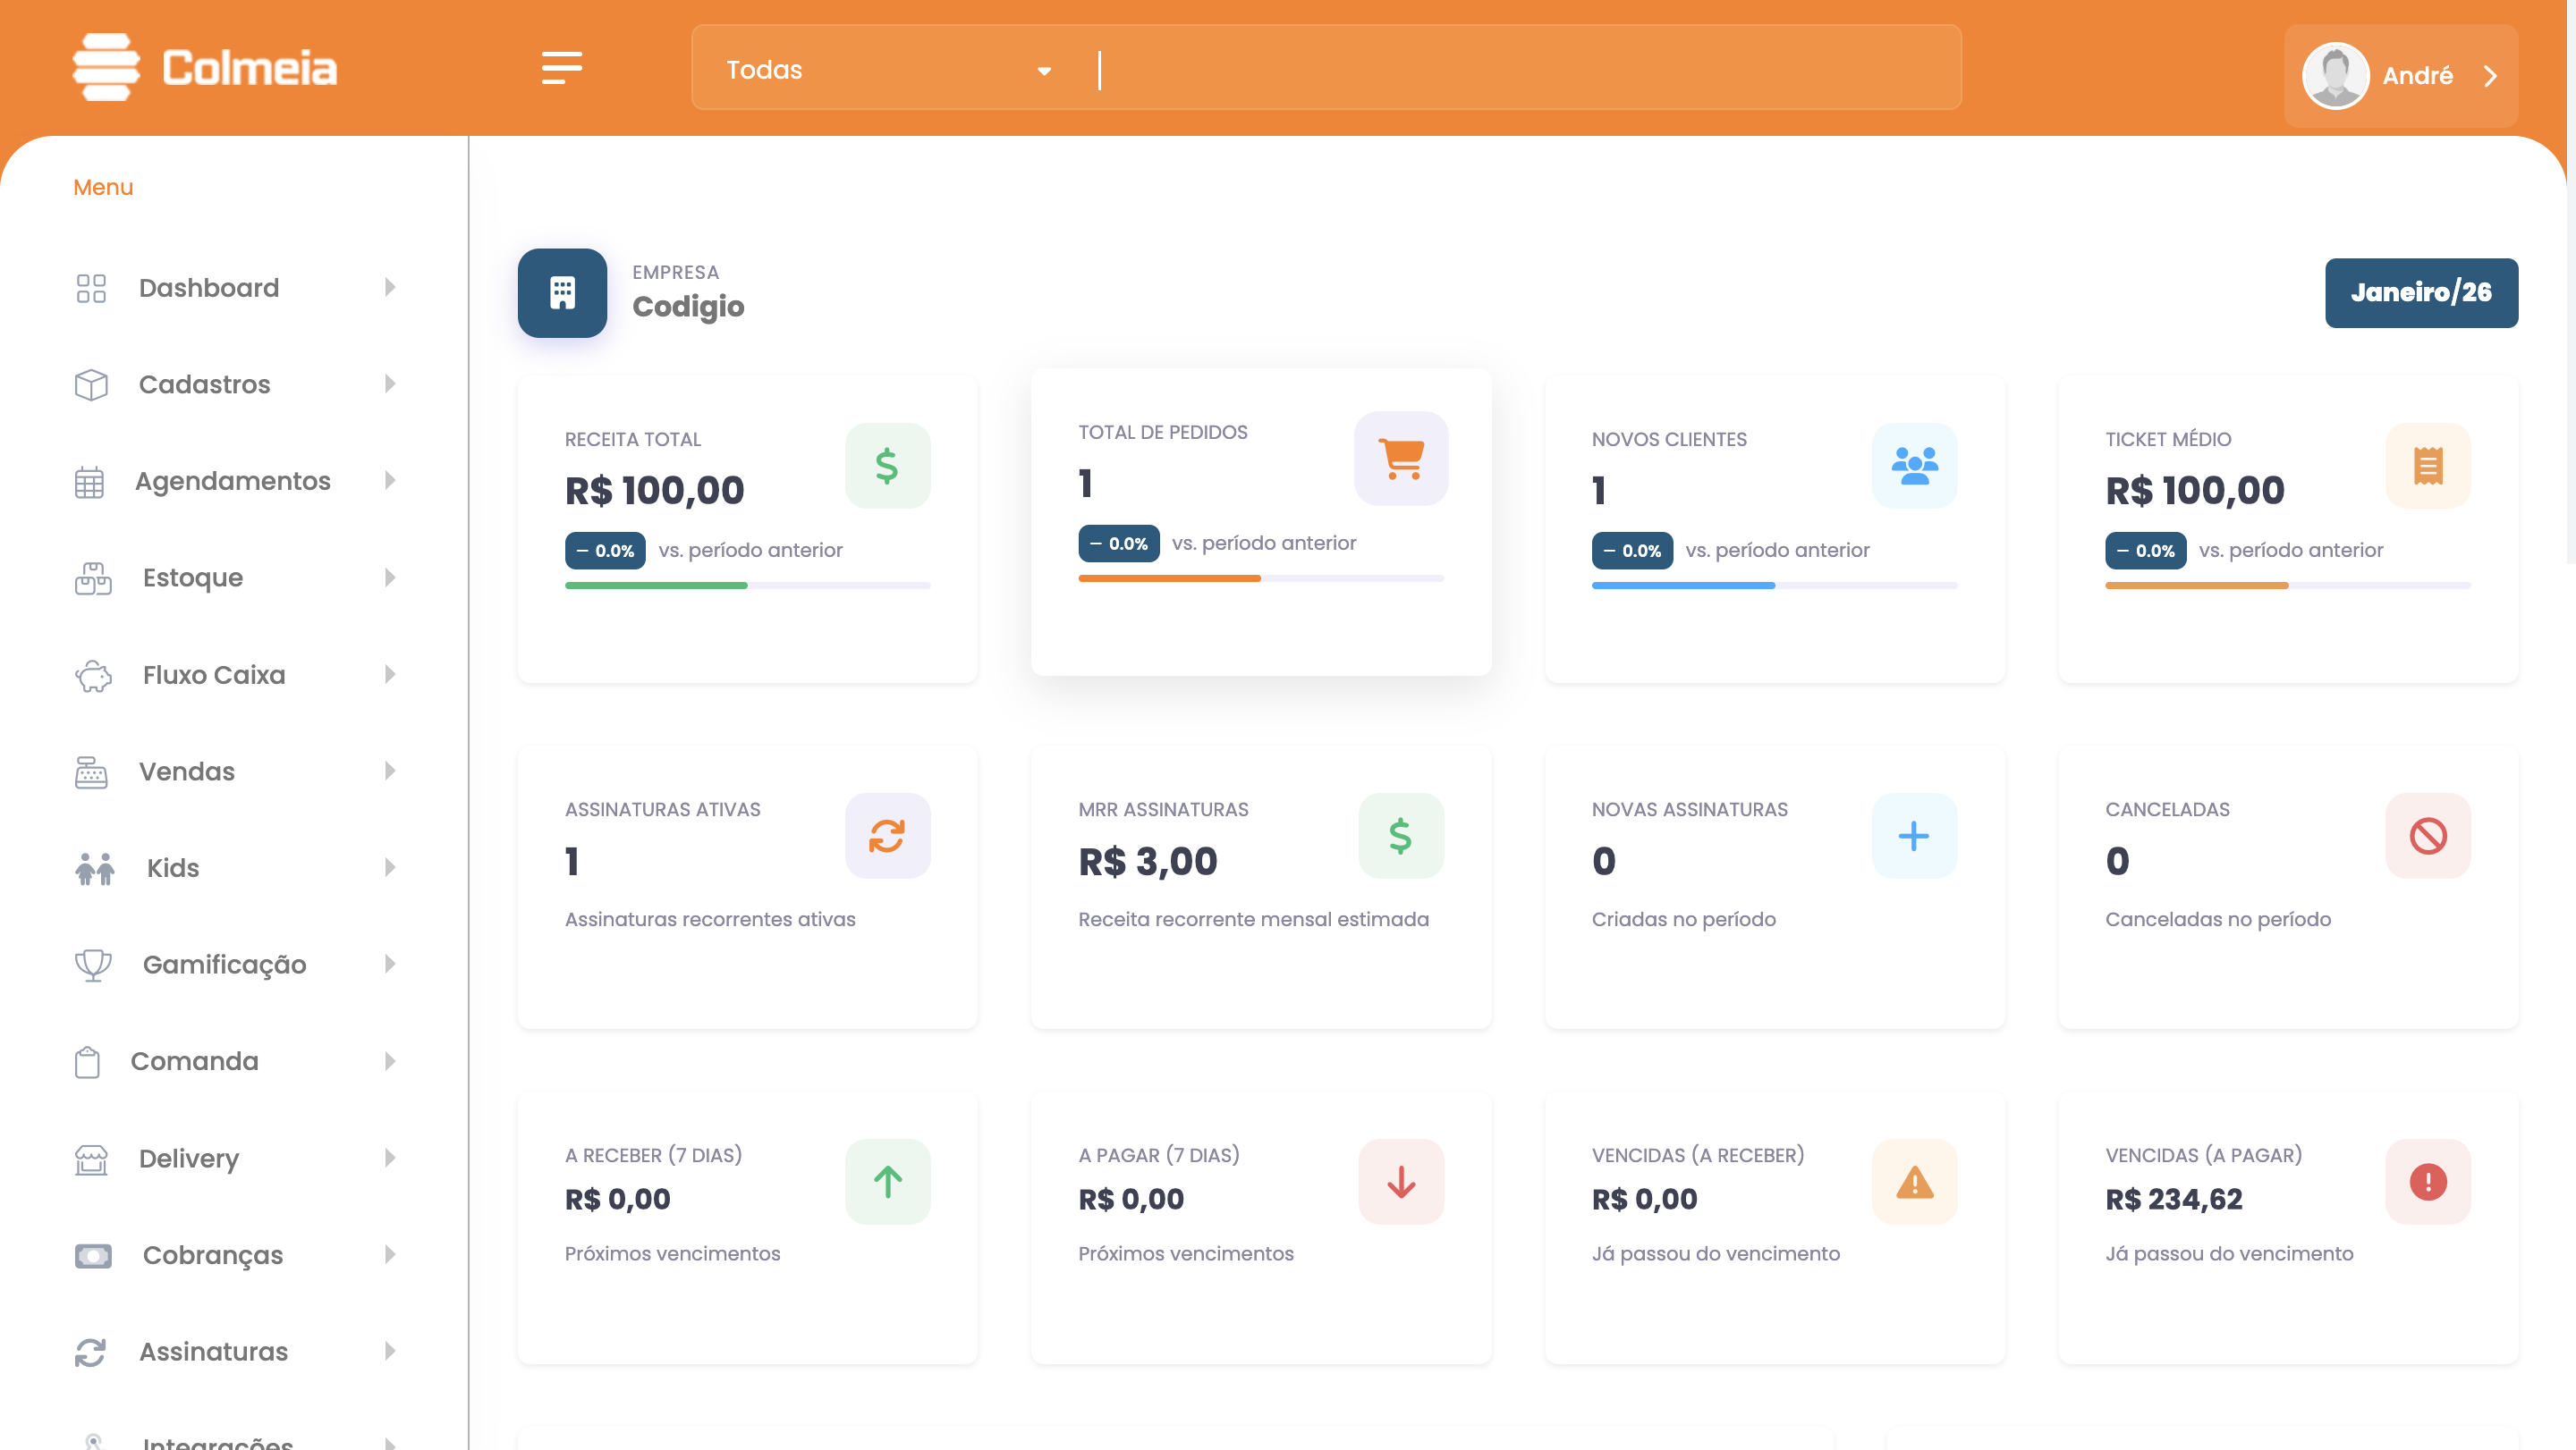This screenshot has height=1450, width=2576.
Task: Click the Receita Total progress bar
Action: (x=746, y=585)
